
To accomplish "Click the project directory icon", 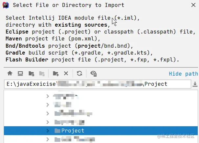I will 31,74.
